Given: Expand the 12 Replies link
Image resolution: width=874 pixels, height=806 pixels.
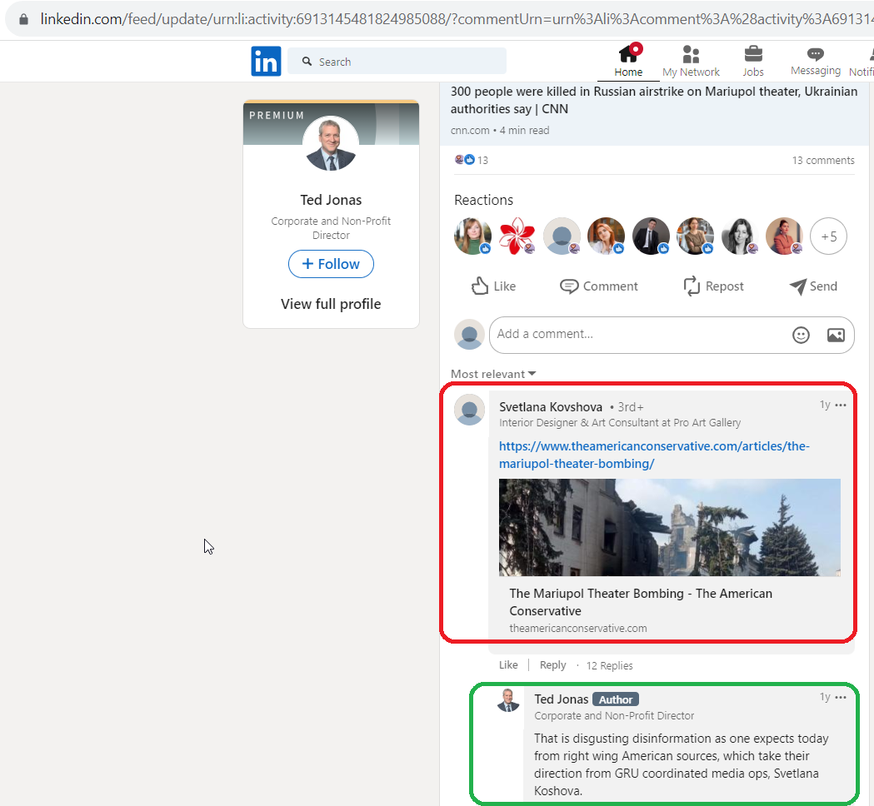Looking at the screenshot, I should pyautogui.click(x=609, y=665).
